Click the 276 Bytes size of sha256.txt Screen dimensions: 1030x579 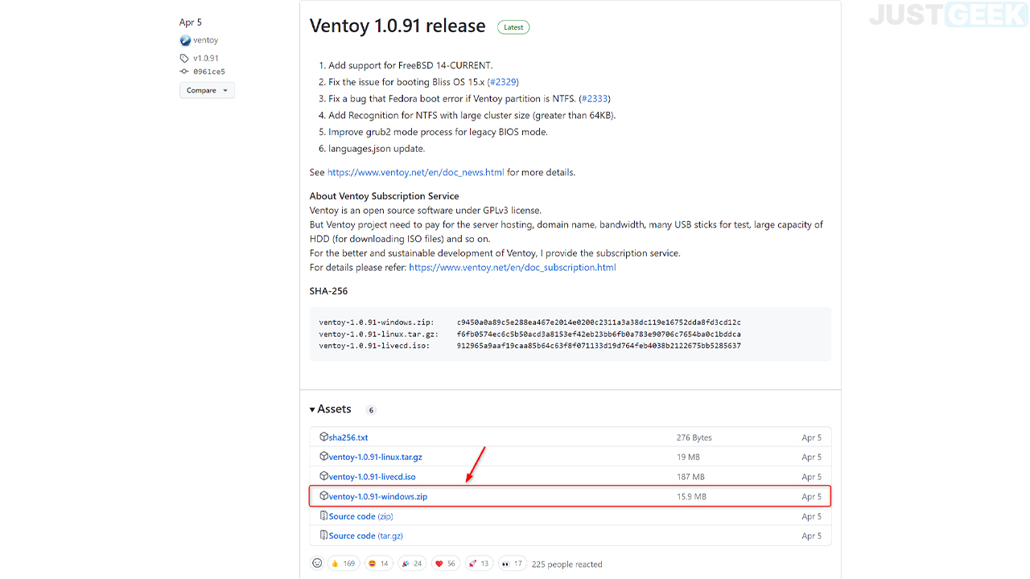click(x=694, y=437)
